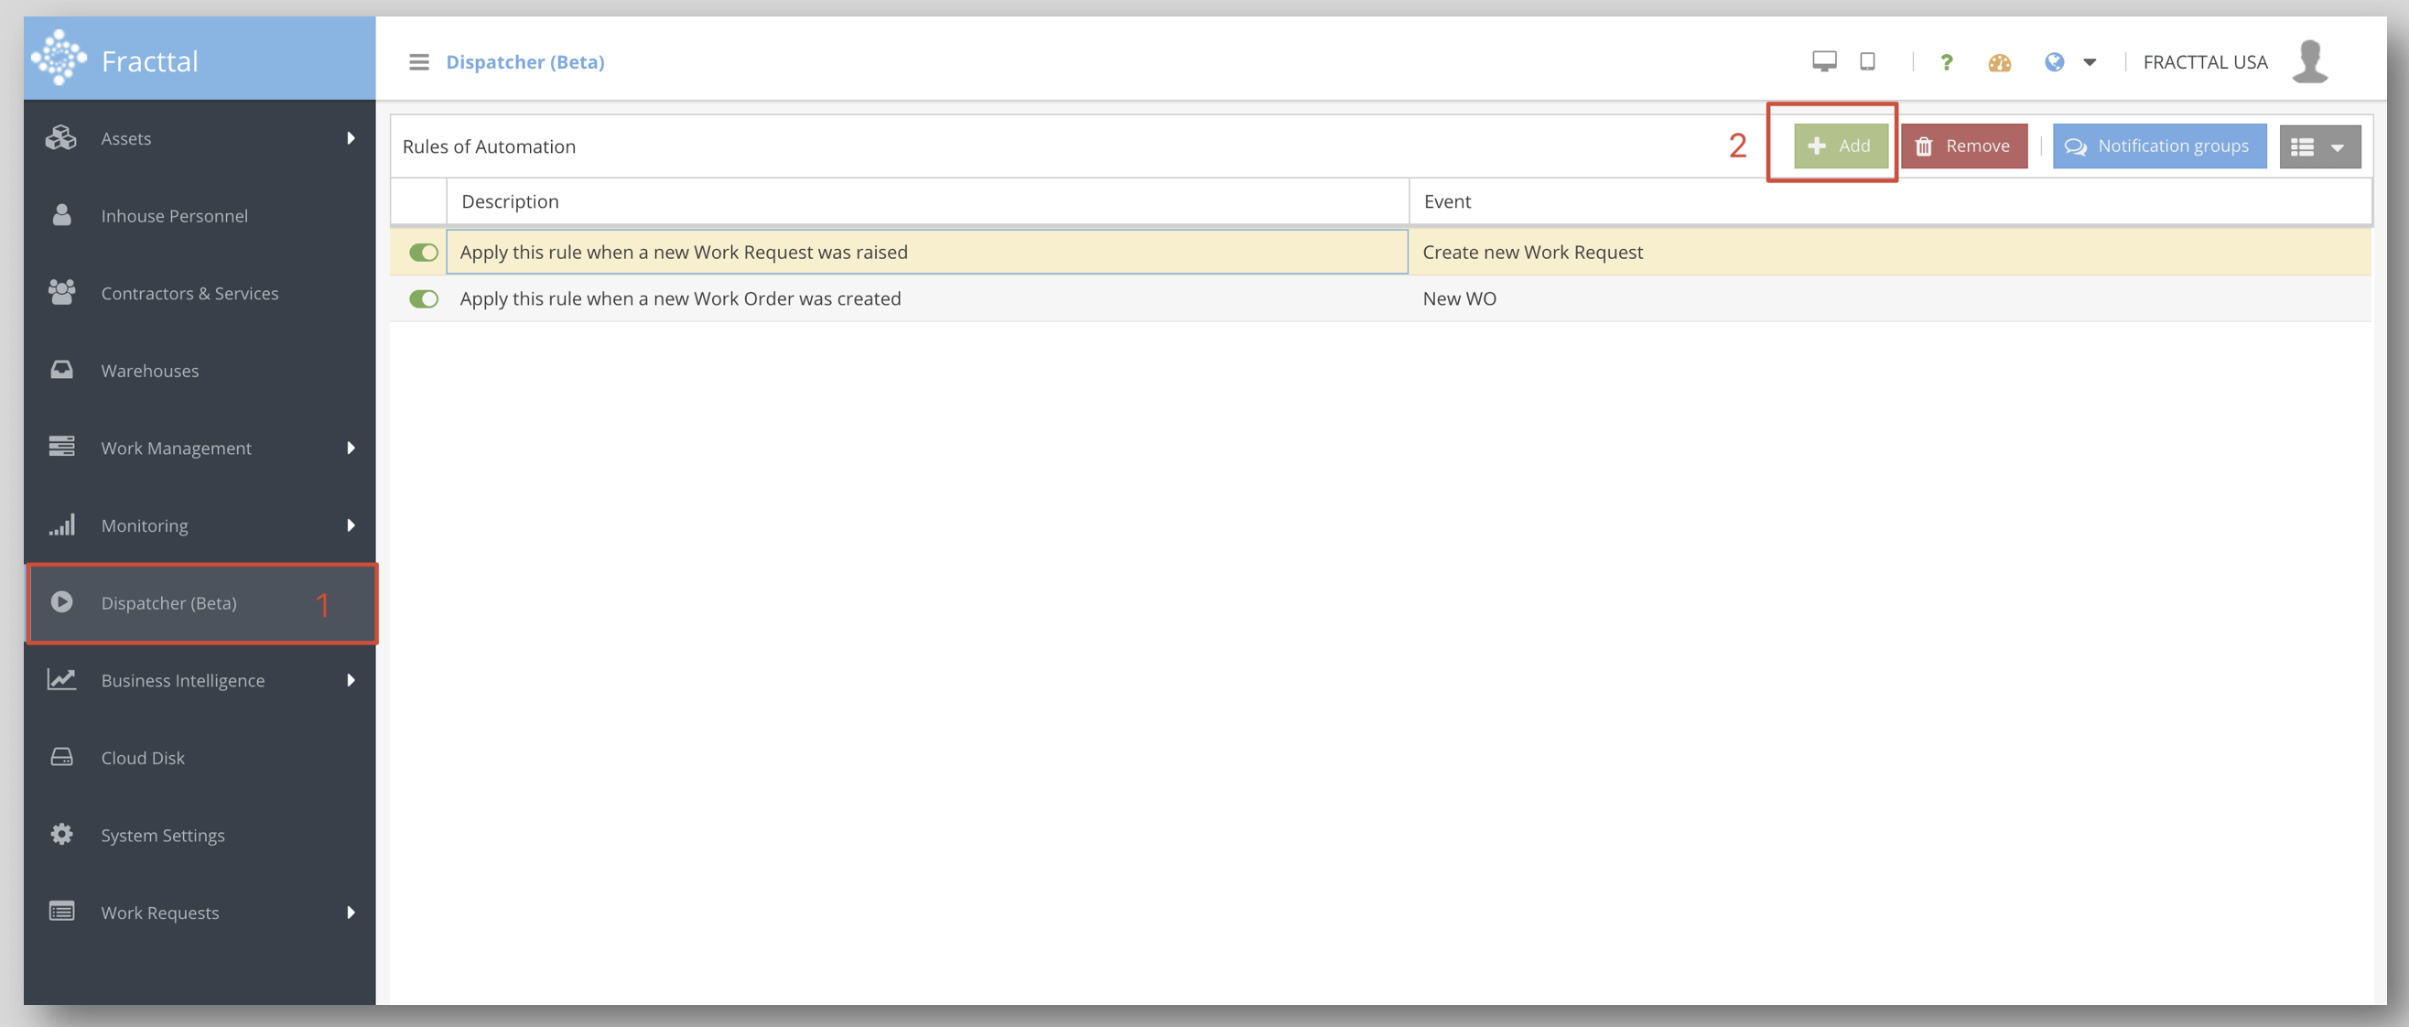
Task: Disable the Work Request rule toggle
Action: tap(424, 253)
